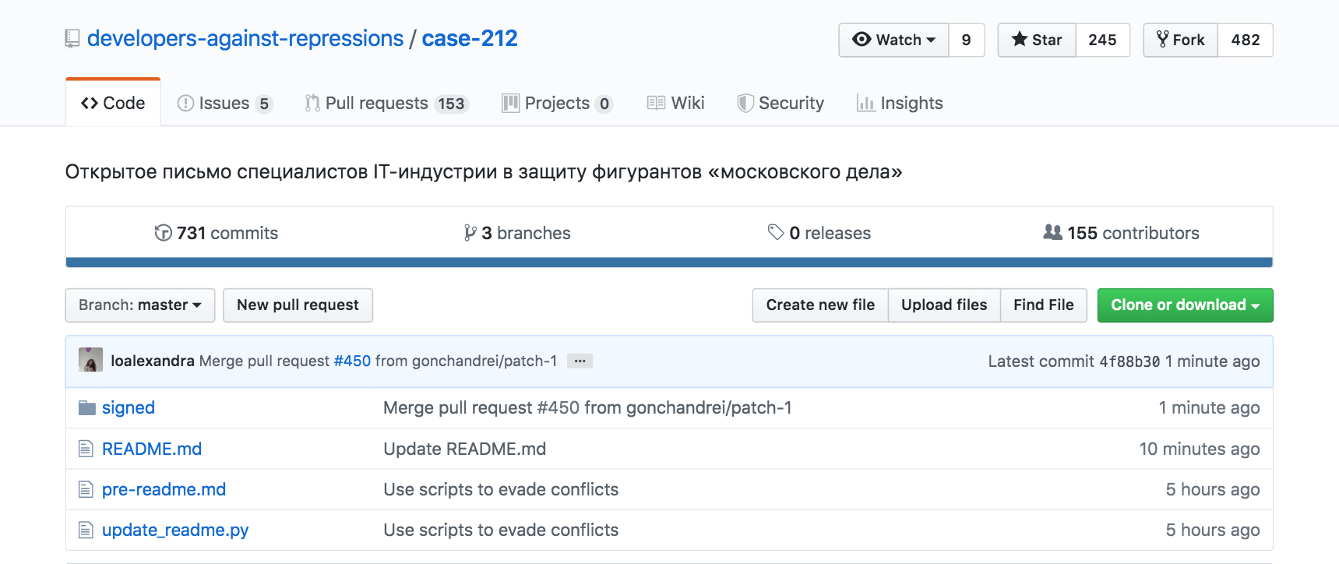Open the Branch: master selector

click(x=140, y=305)
